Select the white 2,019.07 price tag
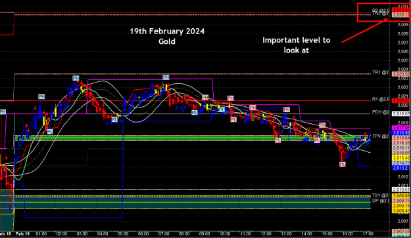The image size is (411, 238). click(400, 114)
